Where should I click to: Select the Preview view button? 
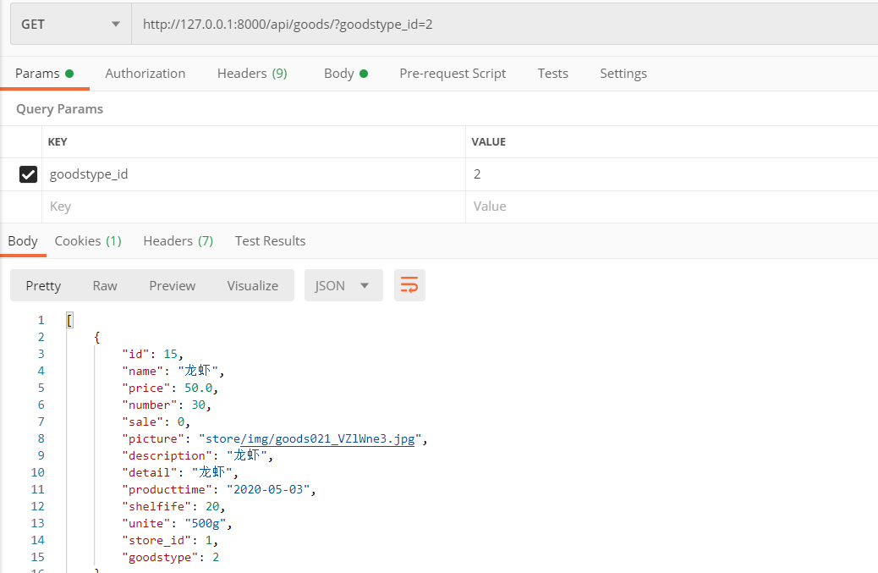tap(172, 286)
